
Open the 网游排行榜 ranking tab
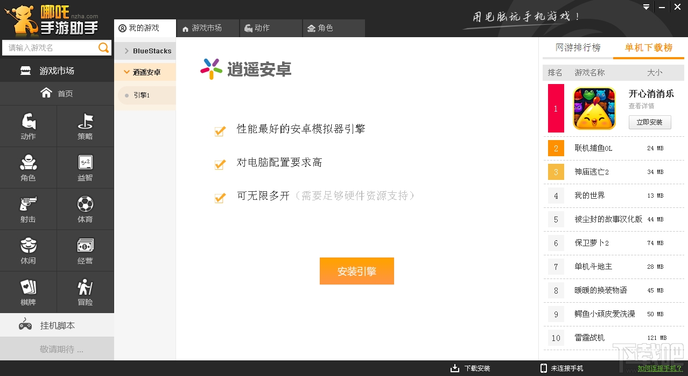(x=577, y=47)
